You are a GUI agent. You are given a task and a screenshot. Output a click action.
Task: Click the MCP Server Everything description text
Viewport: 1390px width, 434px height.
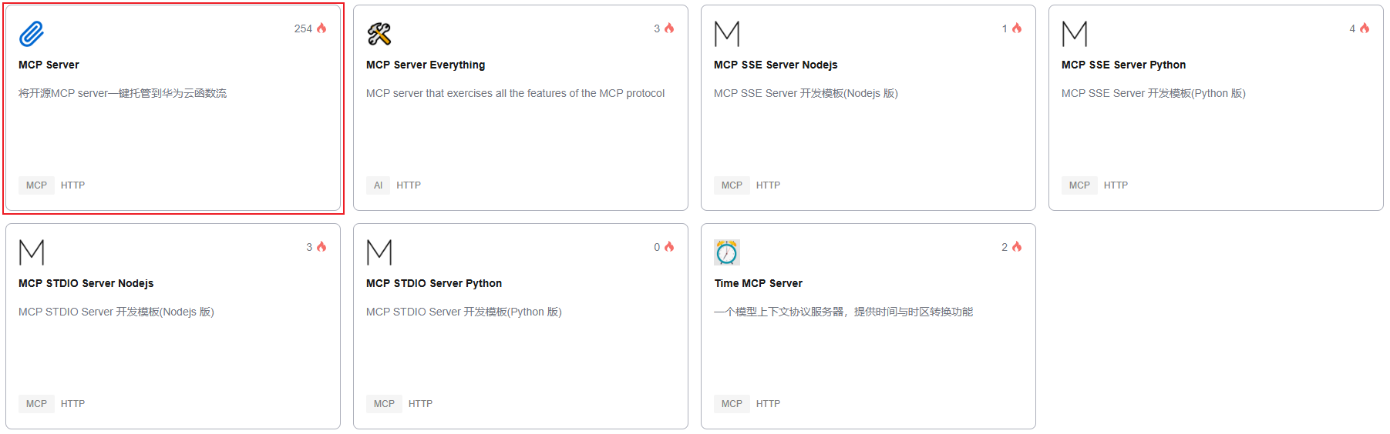(515, 93)
